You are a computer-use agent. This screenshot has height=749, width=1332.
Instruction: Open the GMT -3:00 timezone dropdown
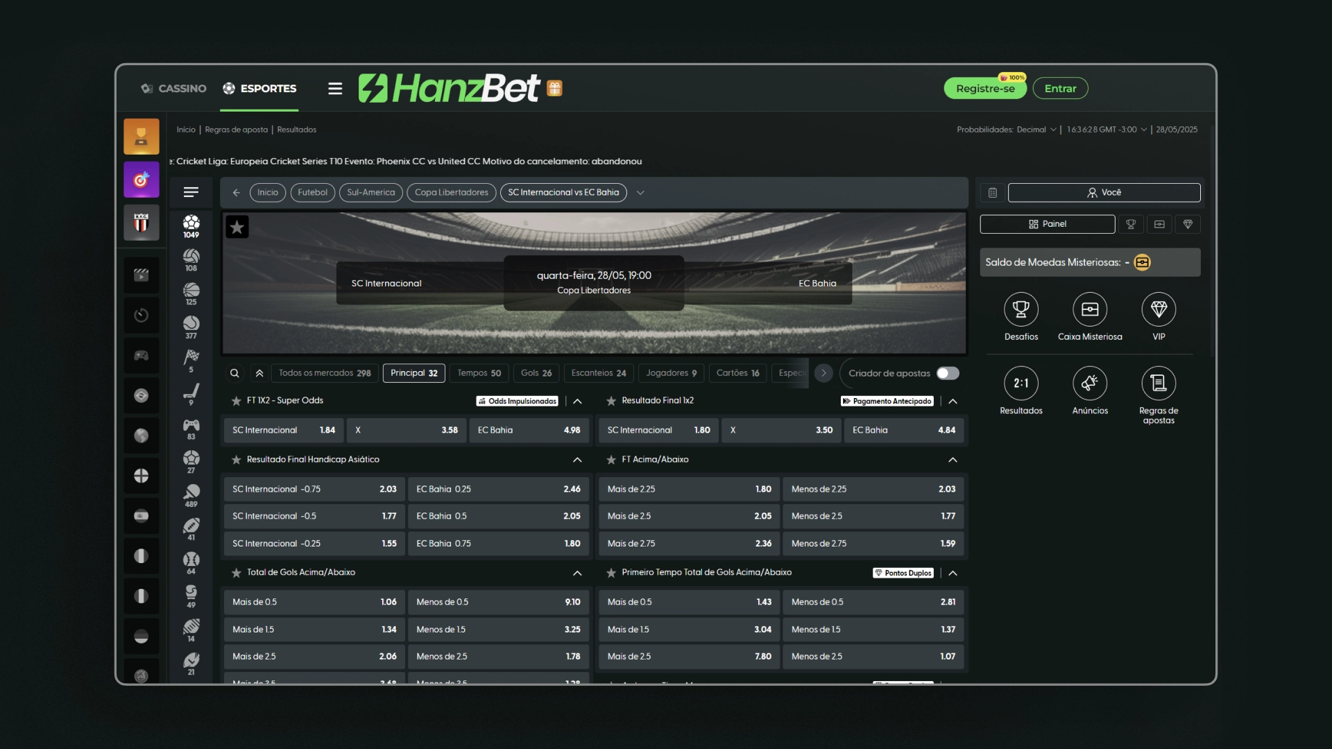pyautogui.click(x=1107, y=130)
